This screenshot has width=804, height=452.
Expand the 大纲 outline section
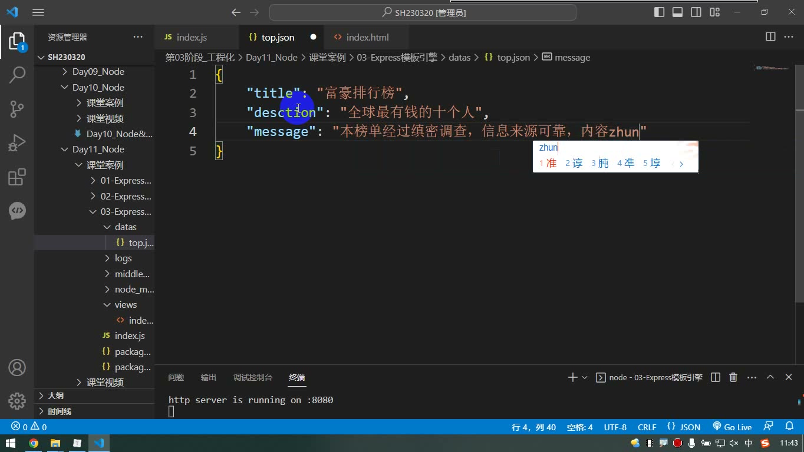click(94, 395)
